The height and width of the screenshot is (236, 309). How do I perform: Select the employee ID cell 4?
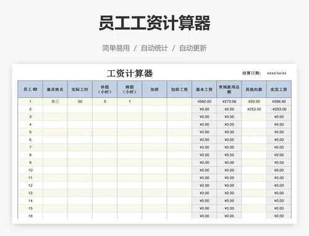tap(30, 124)
